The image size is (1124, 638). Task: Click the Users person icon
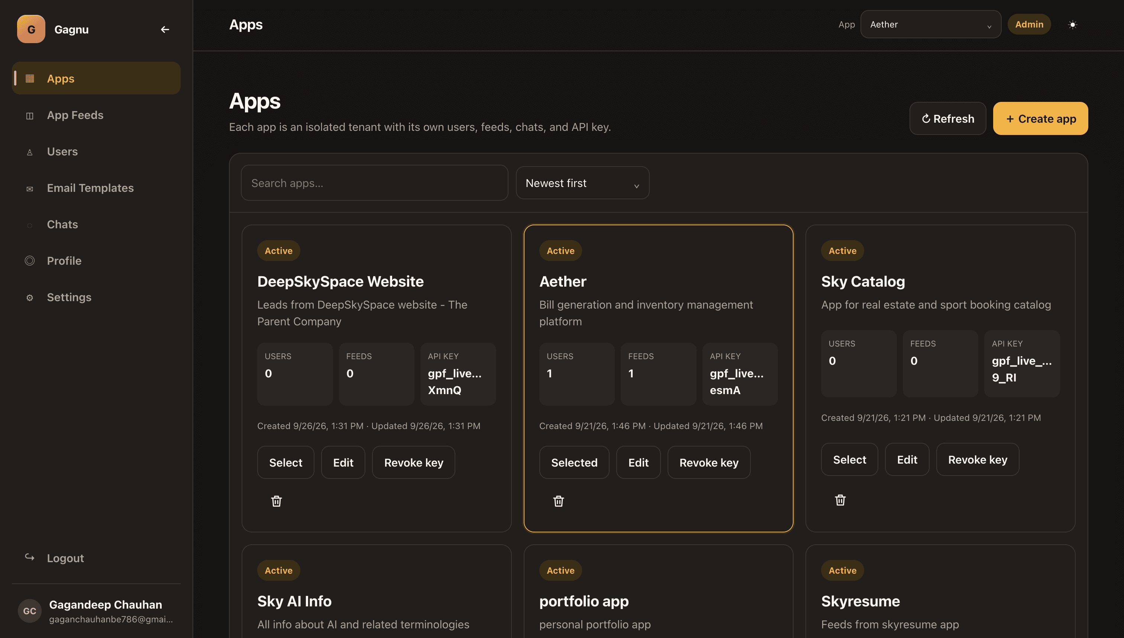pos(30,152)
